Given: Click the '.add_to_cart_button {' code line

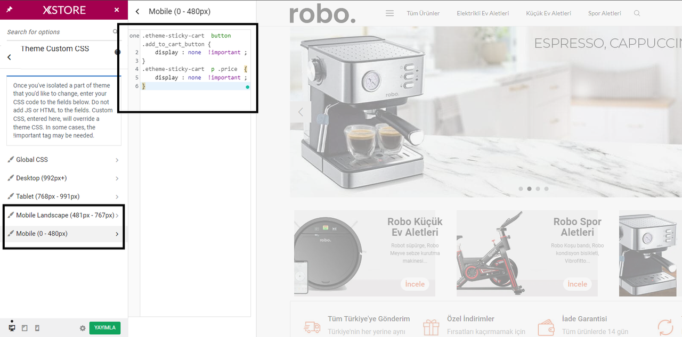Looking at the screenshot, I should point(176,44).
